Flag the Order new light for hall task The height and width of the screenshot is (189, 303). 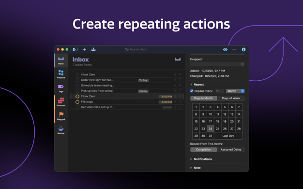pos(180,80)
